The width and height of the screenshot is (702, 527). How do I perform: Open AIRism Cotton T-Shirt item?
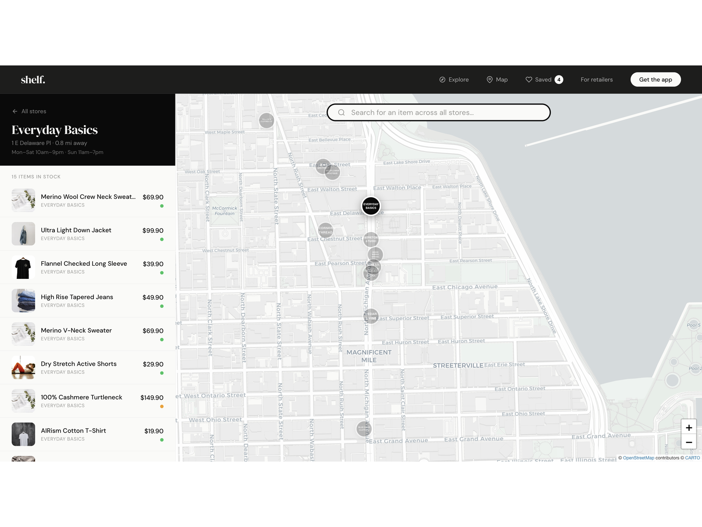click(x=88, y=434)
